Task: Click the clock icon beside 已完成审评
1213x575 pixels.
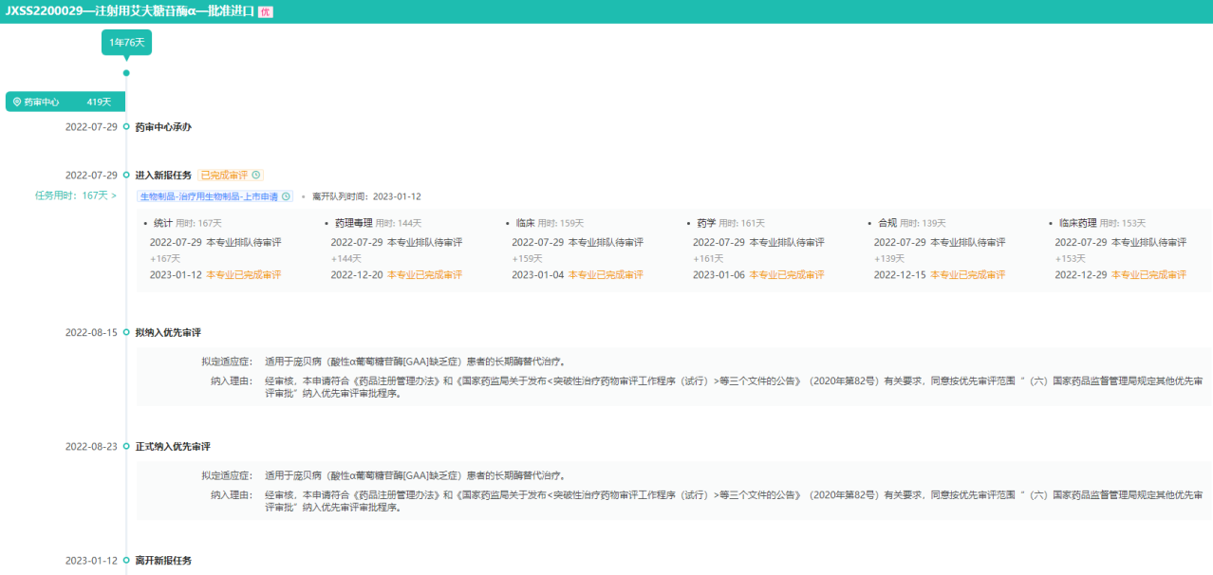Action: coord(256,176)
